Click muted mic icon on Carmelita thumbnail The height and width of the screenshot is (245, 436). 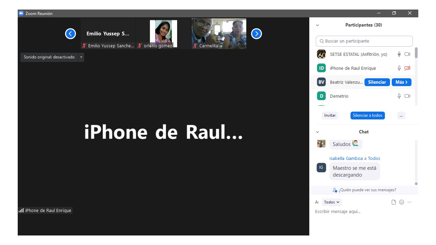[195, 46]
